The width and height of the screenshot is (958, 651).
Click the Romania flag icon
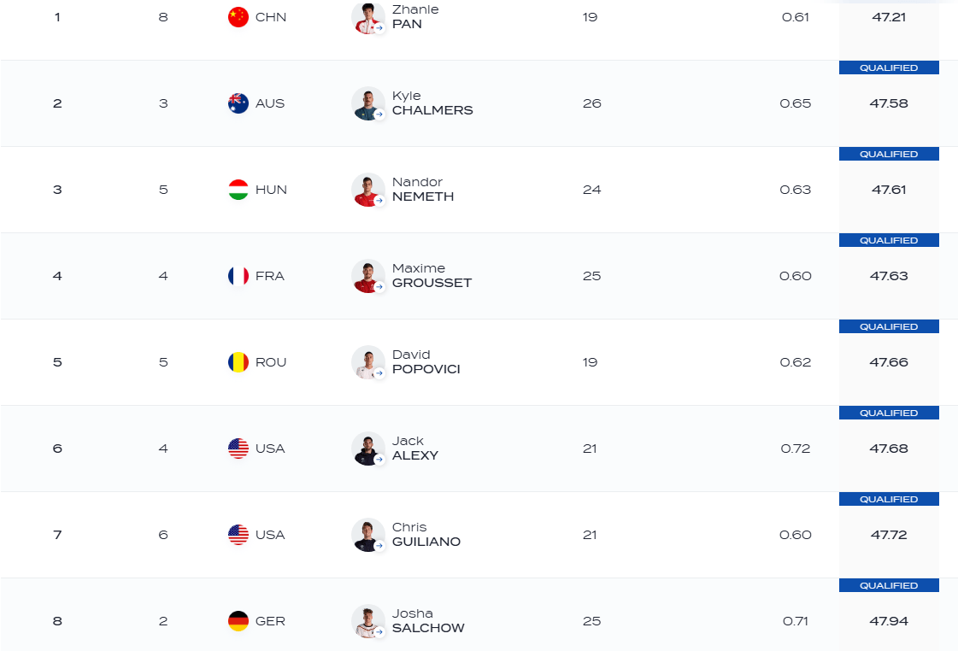pos(238,362)
